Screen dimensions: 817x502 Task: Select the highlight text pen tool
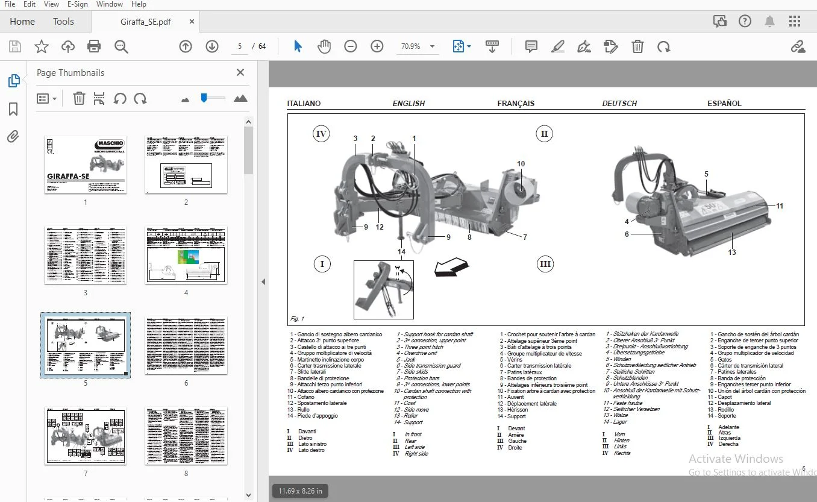click(x=558, y=46)
